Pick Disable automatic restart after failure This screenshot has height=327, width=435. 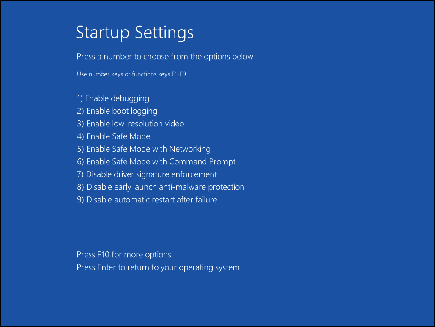(147, 200)
